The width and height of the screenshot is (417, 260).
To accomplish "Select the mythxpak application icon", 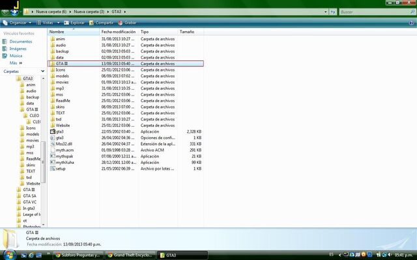I will (x=52, y=156).
